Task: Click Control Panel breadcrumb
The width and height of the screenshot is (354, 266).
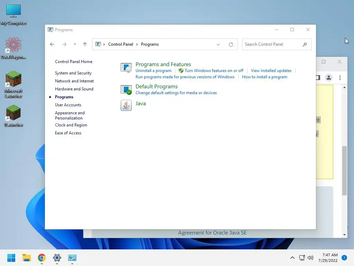Action: tap(121, 44)
